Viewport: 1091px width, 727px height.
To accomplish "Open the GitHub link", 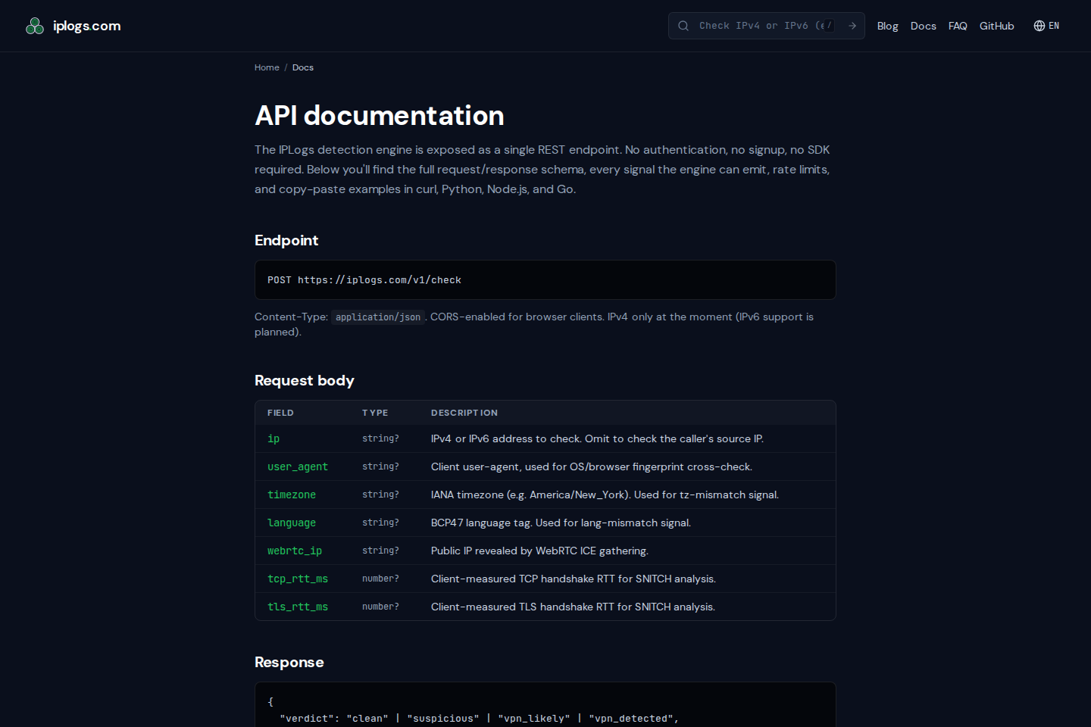I will tap(996, 26).
